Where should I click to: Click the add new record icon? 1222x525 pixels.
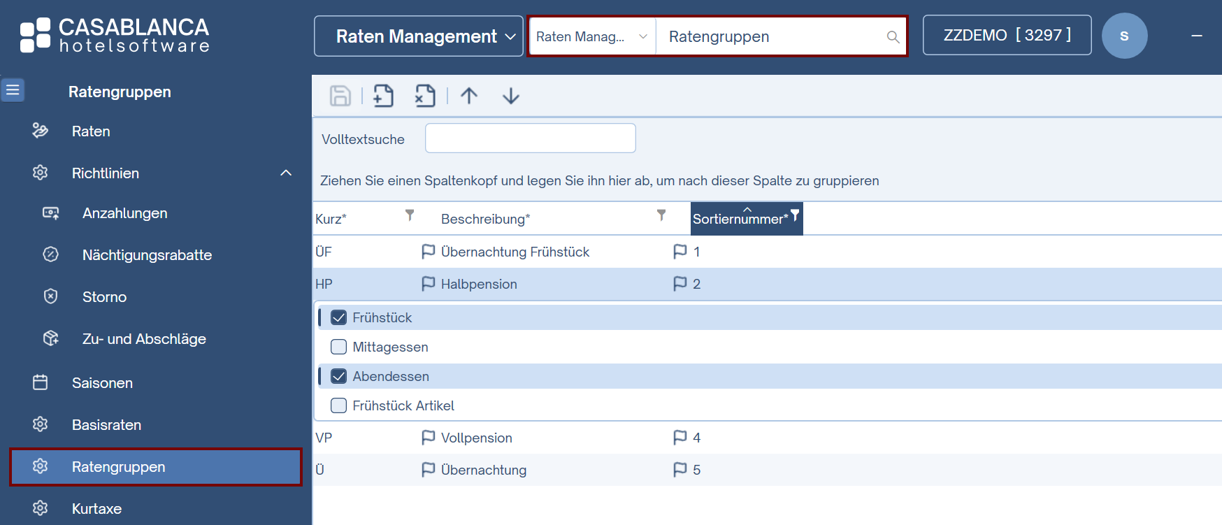pyautogui.click(x=383, y=96)
